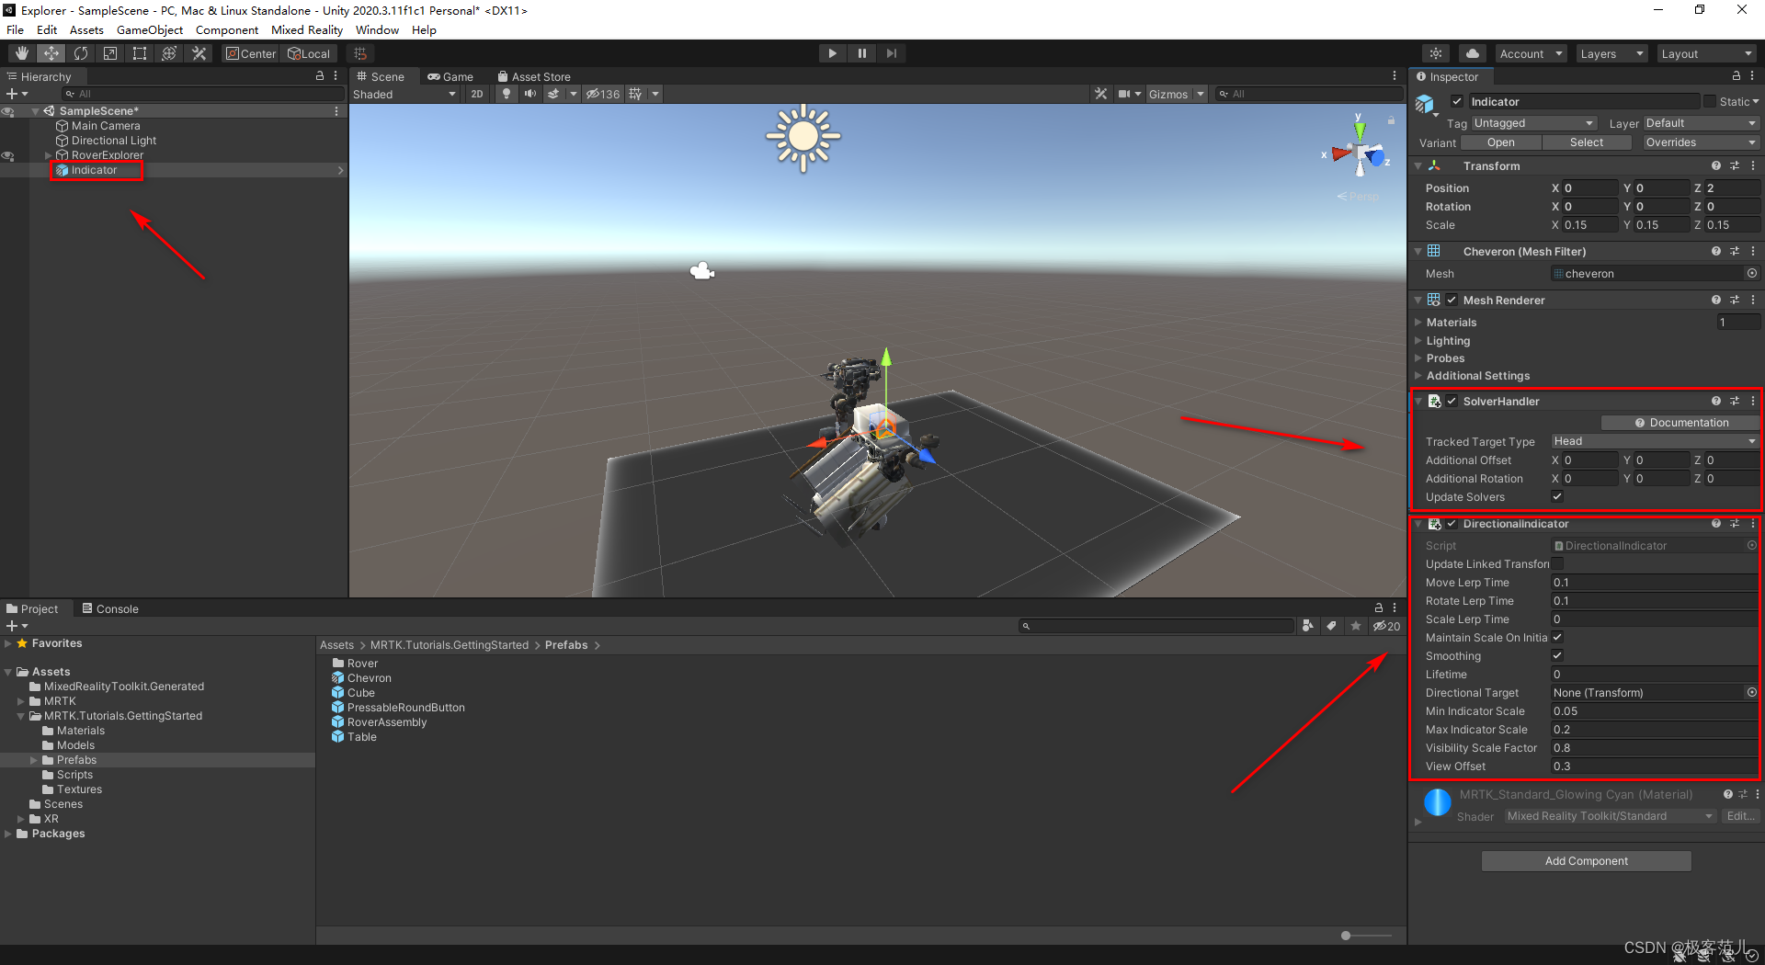Open Transform component help icon
Screen dimensions: 1765x965
1715,166
